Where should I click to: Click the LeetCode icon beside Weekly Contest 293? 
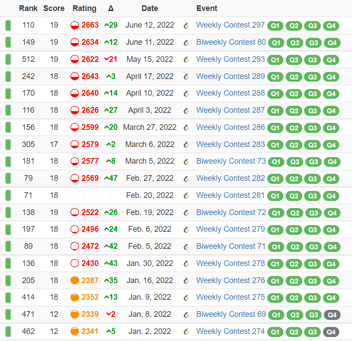[186, 60]
